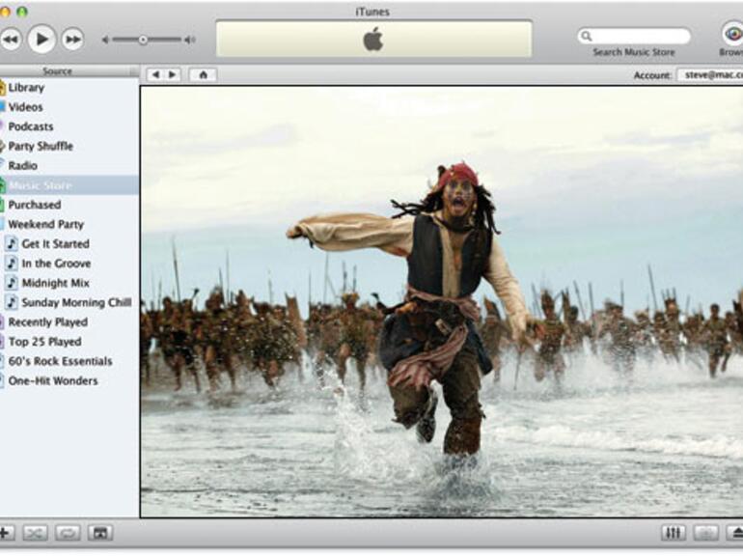This screenshot has height=558, width=743.
Task: Toggle Shuffle mode in bottom bar
Action: coord(36,532)
